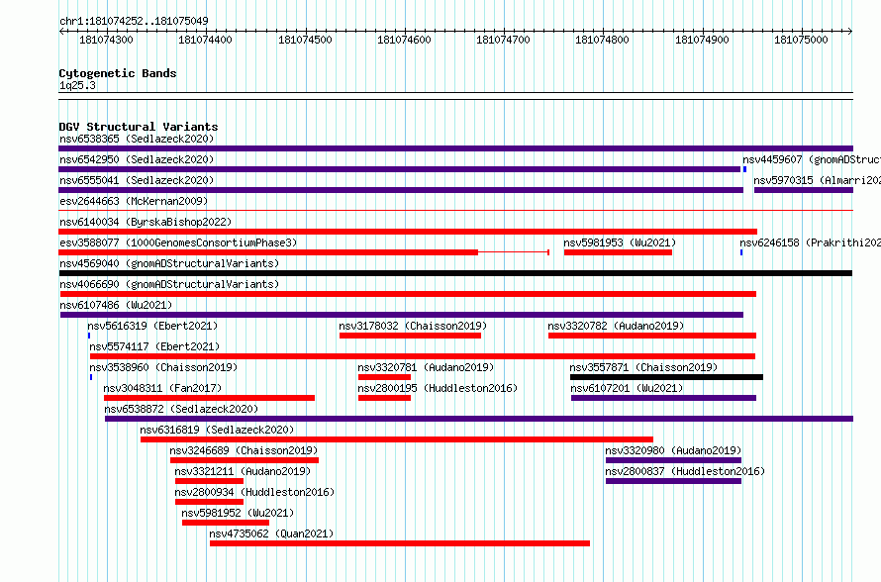Click the small blue marker of nsv5616319
This screenshot has height=582, width=881.
click(89, 336)
